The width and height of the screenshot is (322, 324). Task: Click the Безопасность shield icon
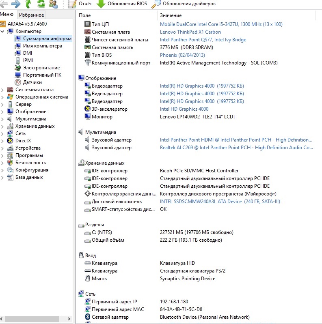(x=10, y=163)
